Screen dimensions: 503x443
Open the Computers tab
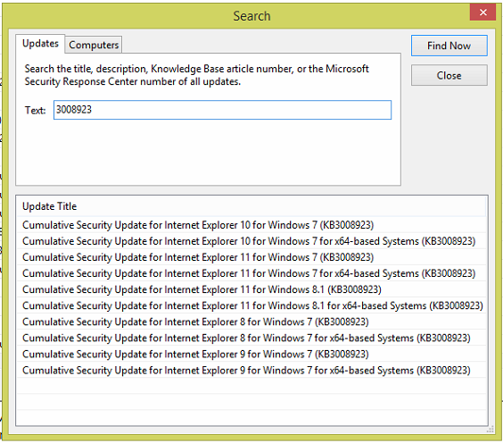94,45
